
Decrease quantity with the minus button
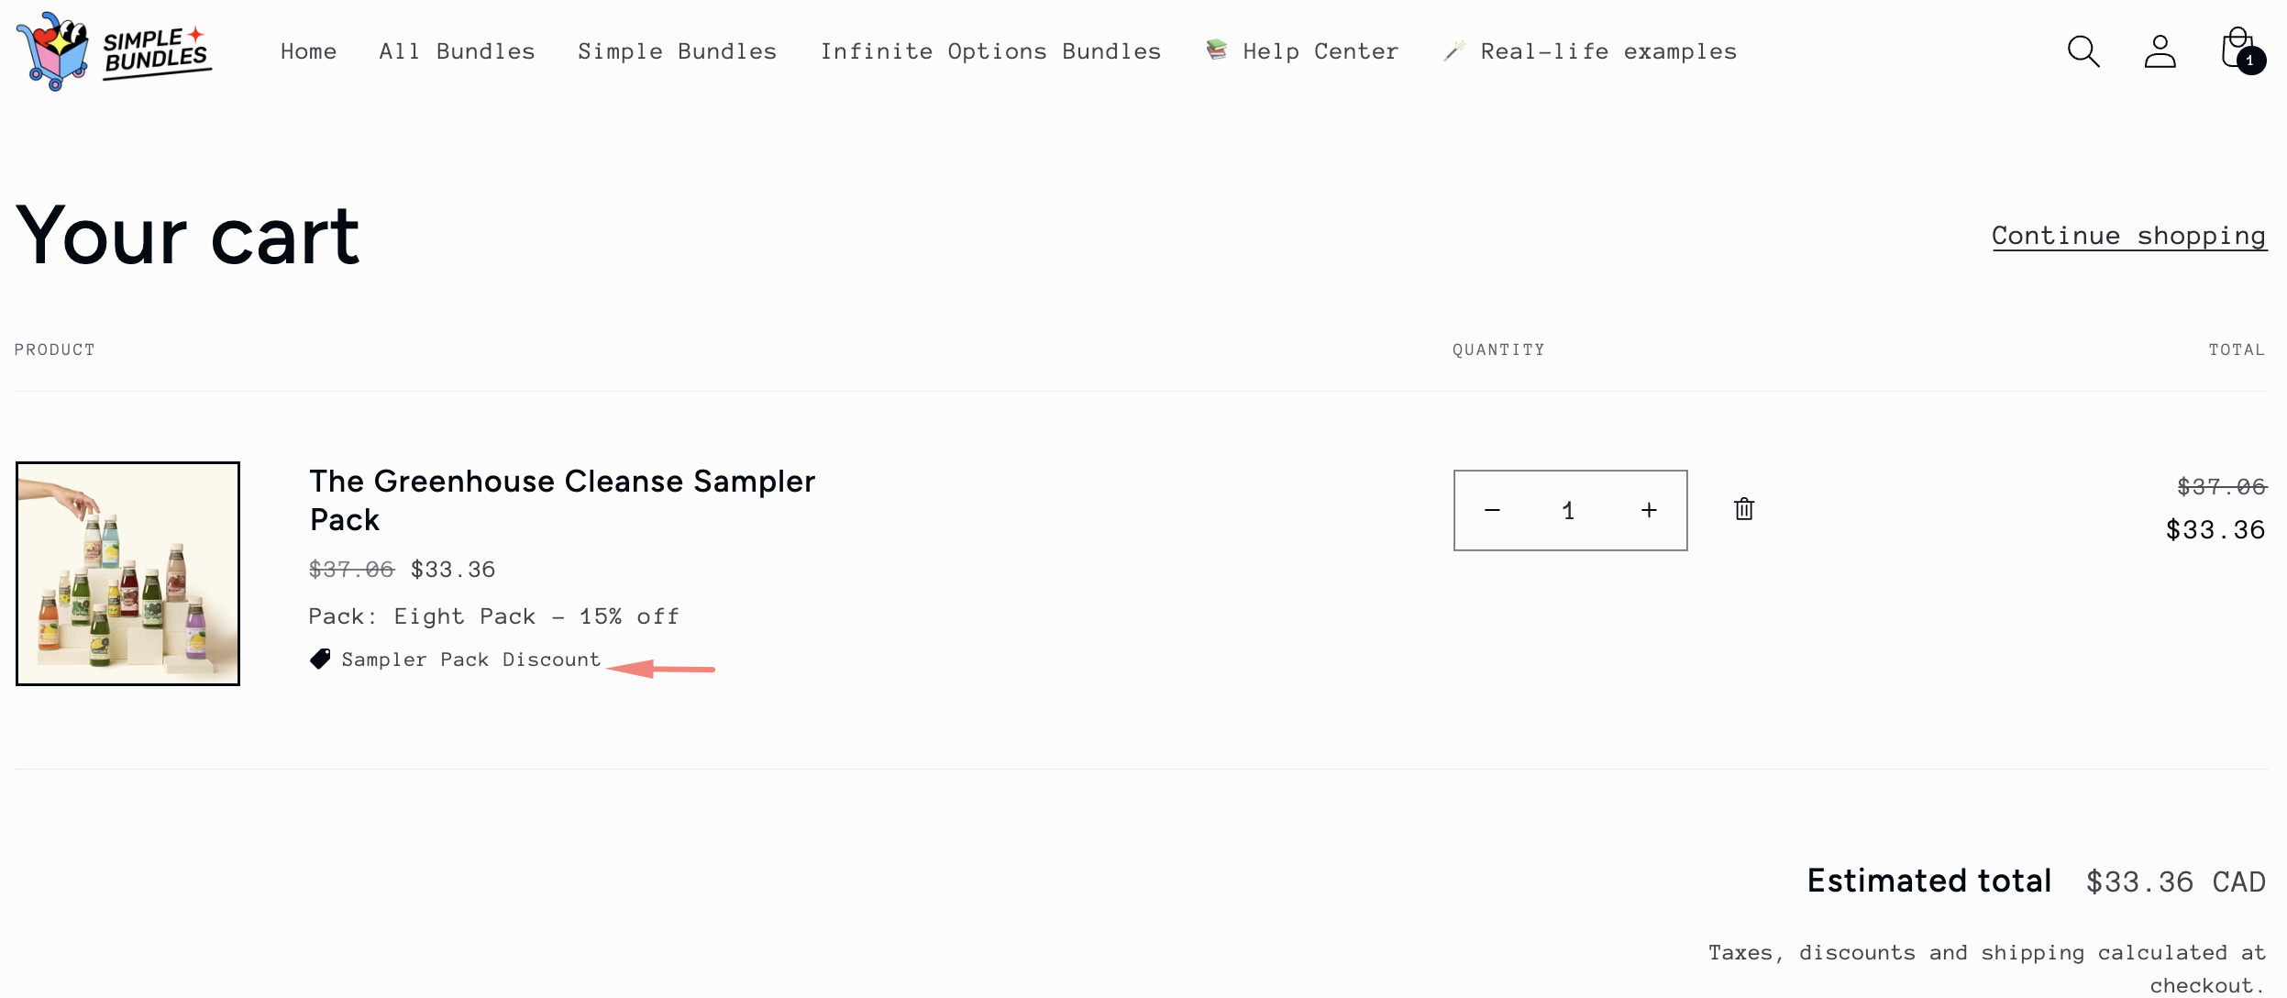(x=1492, y=510)
